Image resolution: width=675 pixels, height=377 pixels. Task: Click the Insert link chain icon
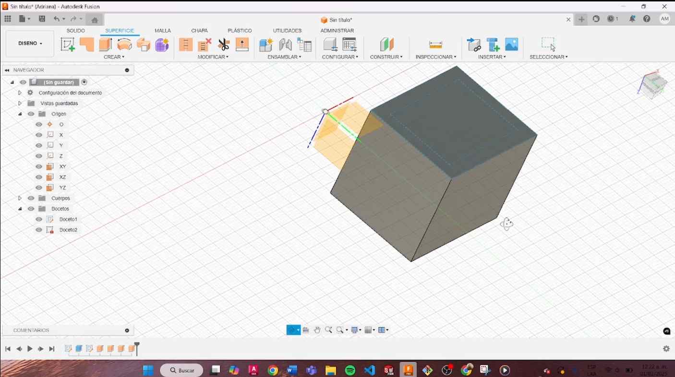tap(474, 45)
